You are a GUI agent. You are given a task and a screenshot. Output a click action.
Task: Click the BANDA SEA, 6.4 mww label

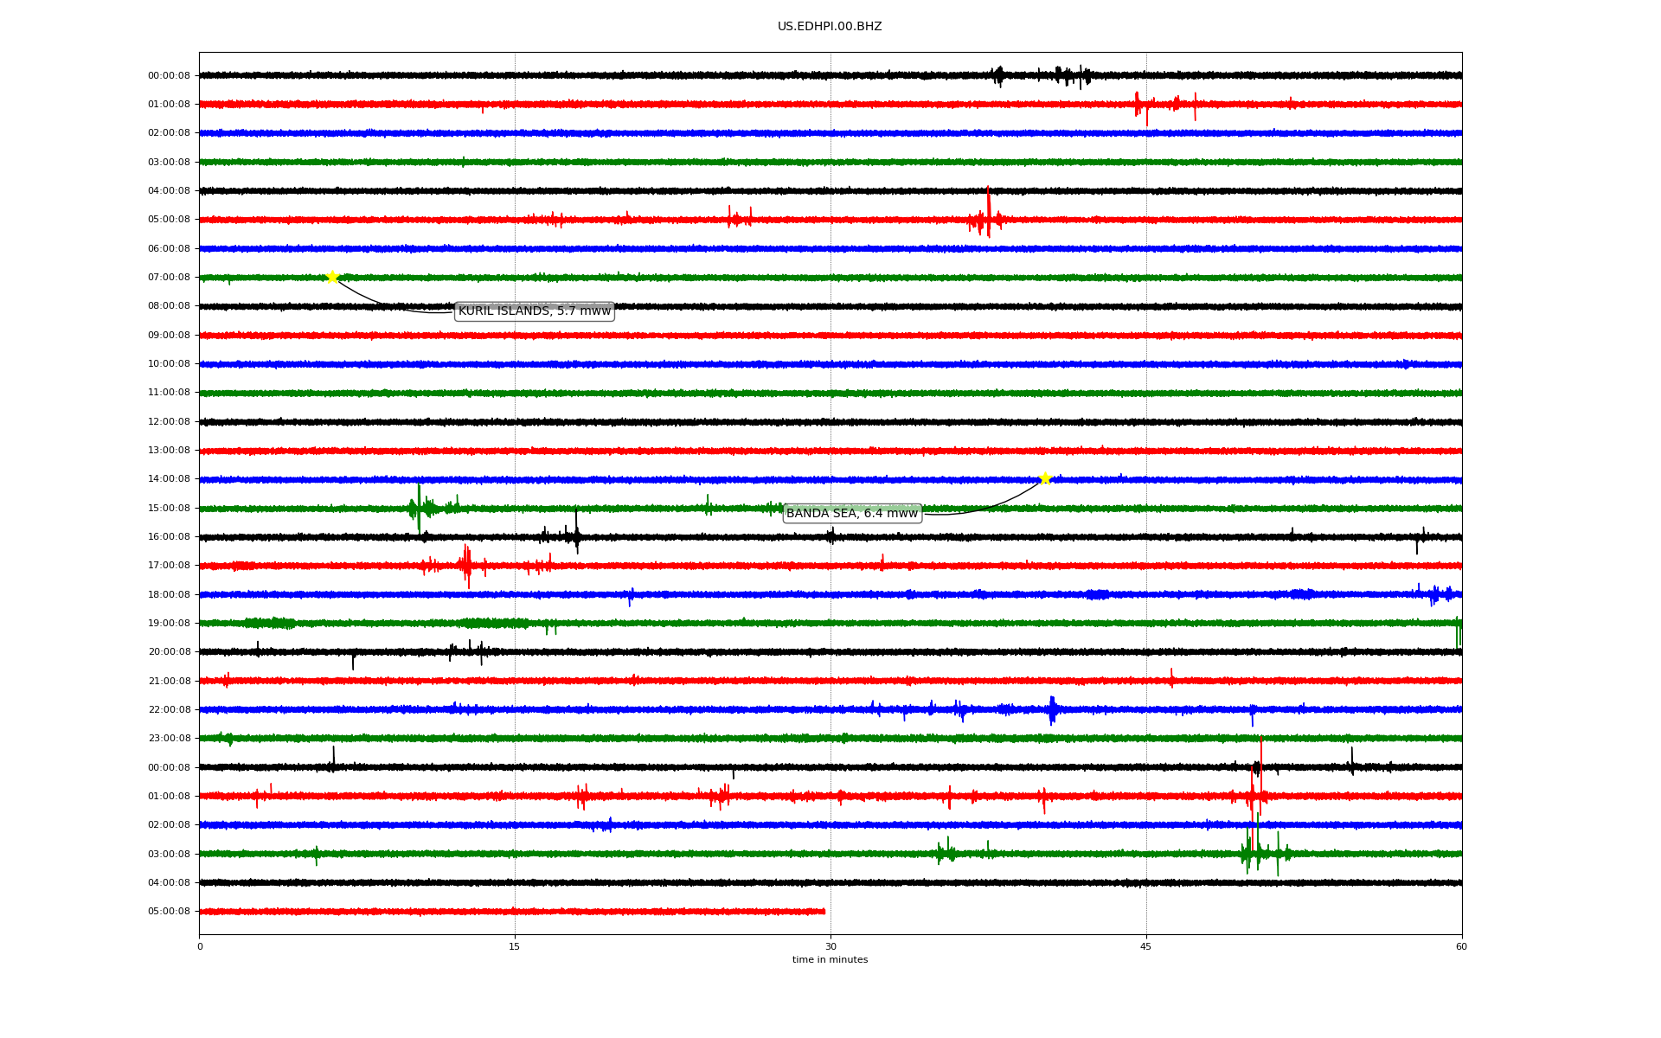tap(851, 513)
